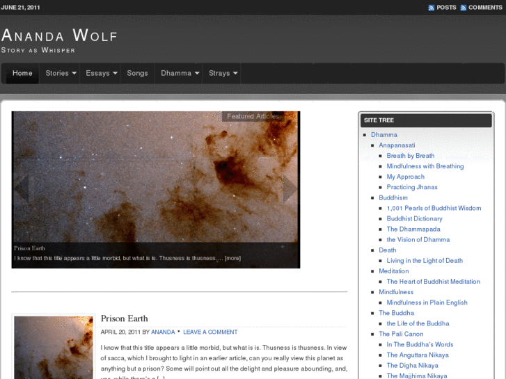Open 1,001 Pearls of Buddhist Wisdom
The width and height of the screenshot is (506, 379).
pos(434,208)
